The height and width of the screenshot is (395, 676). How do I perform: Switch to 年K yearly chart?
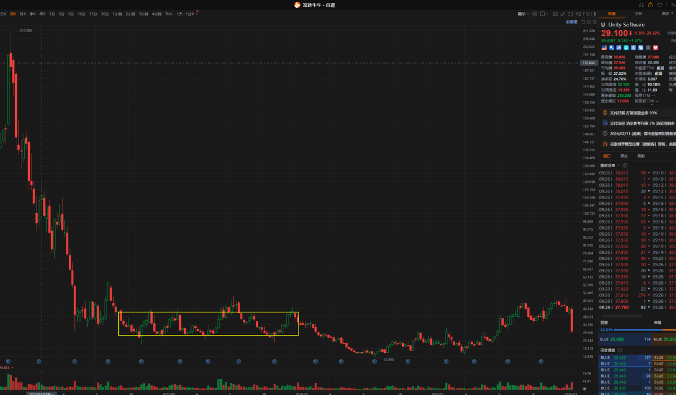pyautogui.click(x=42, y=14)
